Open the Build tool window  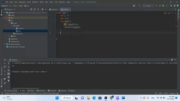point(71,91)
